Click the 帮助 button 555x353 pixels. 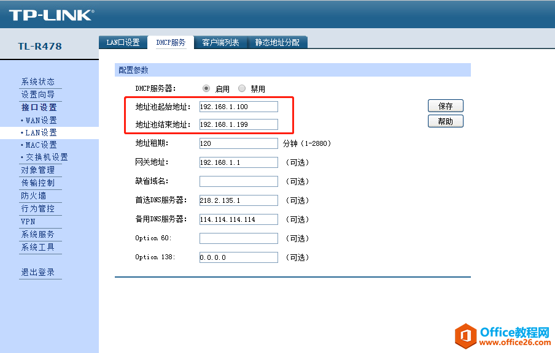[x=445, y=121]
